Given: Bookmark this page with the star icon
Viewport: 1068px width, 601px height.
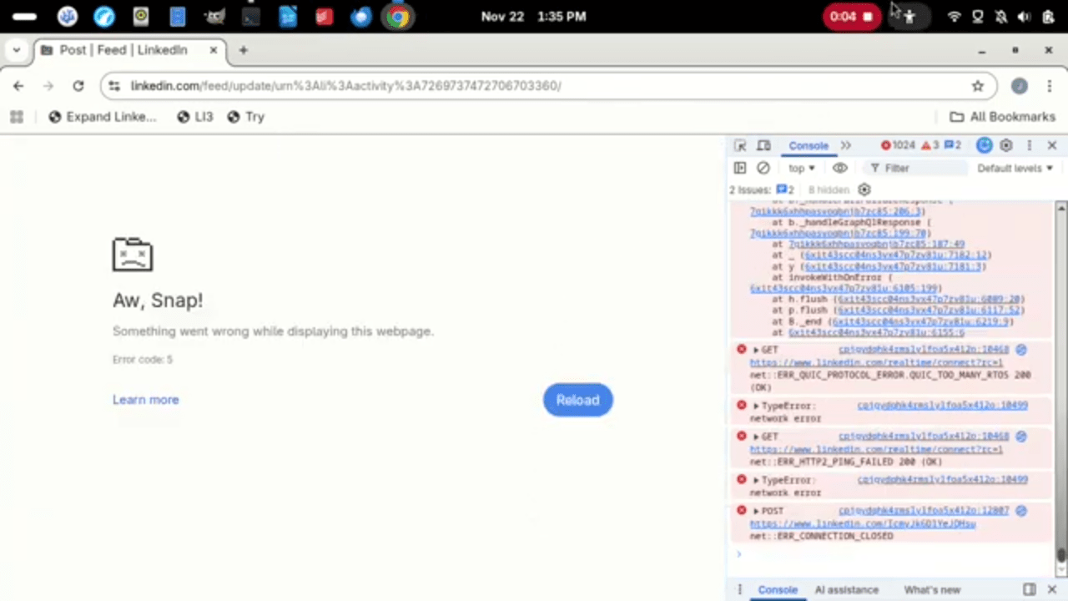Looking at the screenshot, I should [x=978, y=86].
